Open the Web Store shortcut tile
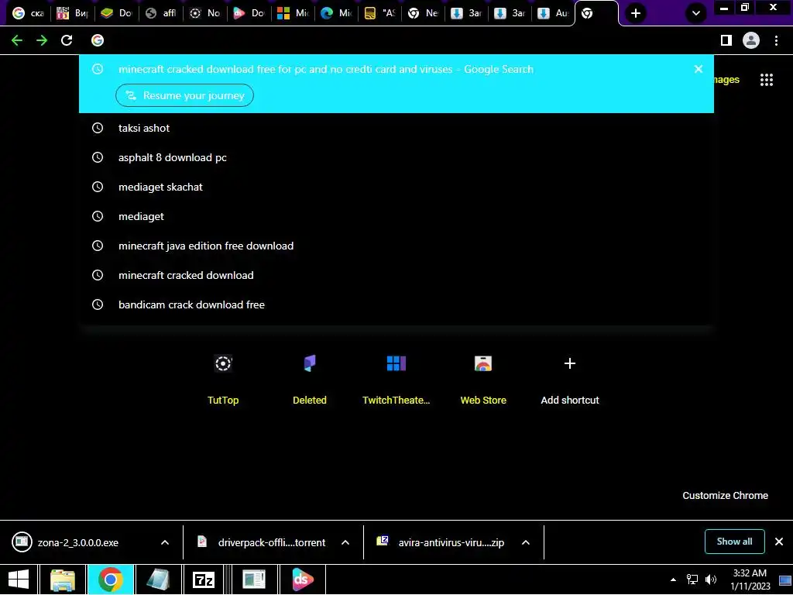This screenshot has width=793, height=595. pyautogui.click(x=483, y=378)
